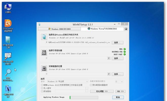Click F button beside installation drive field
Viewport: 167px width, 101px height.
pyautogui.click(x=109, y=74)
